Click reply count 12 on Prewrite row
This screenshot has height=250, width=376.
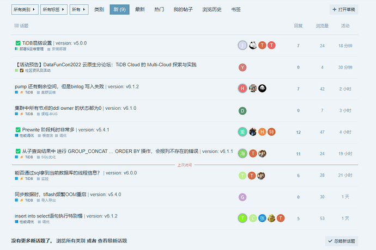pos(298,132)
